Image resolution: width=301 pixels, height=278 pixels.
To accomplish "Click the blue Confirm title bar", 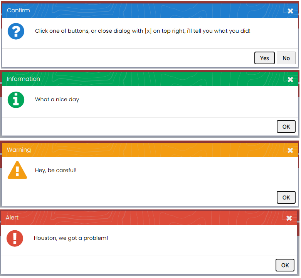I will click(x=150, y=10).
